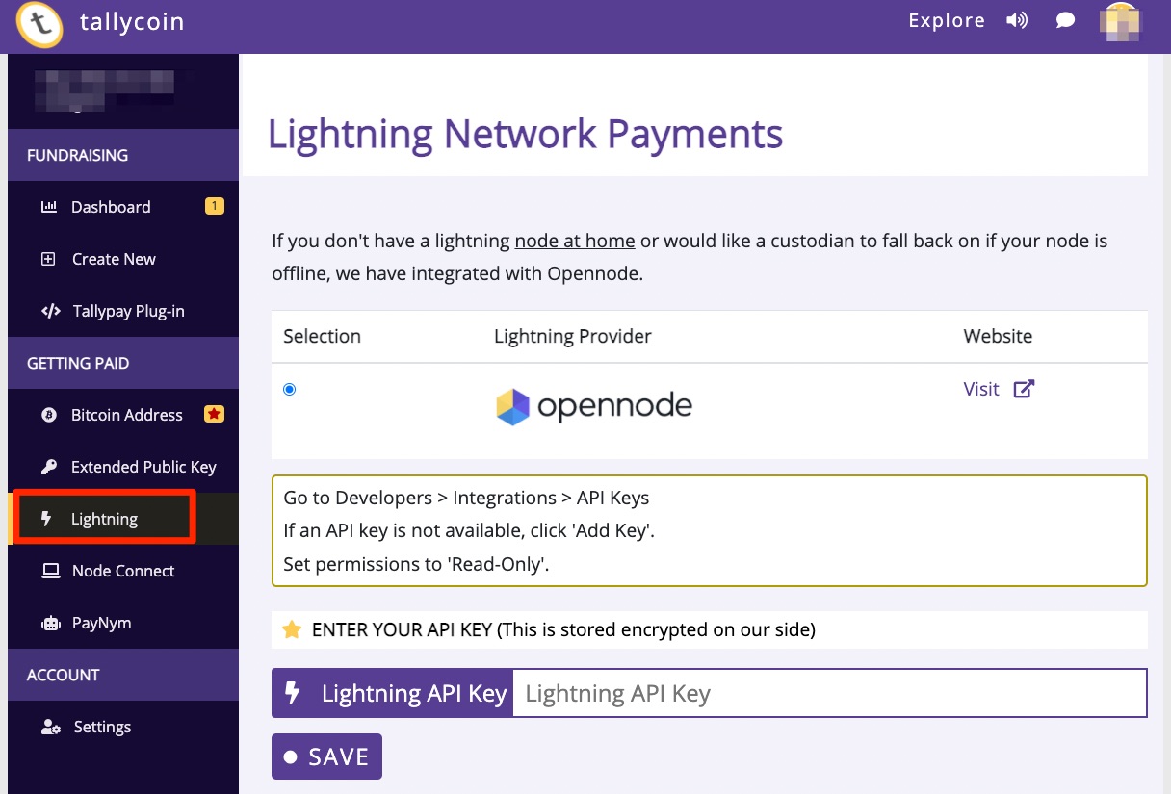
Task: Click the tallycoin brand name
Action: (x=132, y=21)
